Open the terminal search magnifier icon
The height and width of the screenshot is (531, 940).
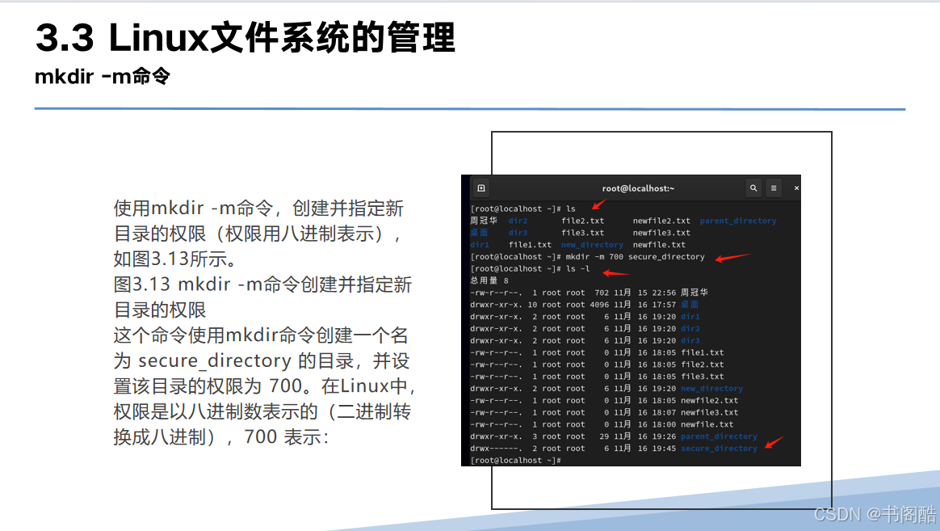[x=753, y=188]
